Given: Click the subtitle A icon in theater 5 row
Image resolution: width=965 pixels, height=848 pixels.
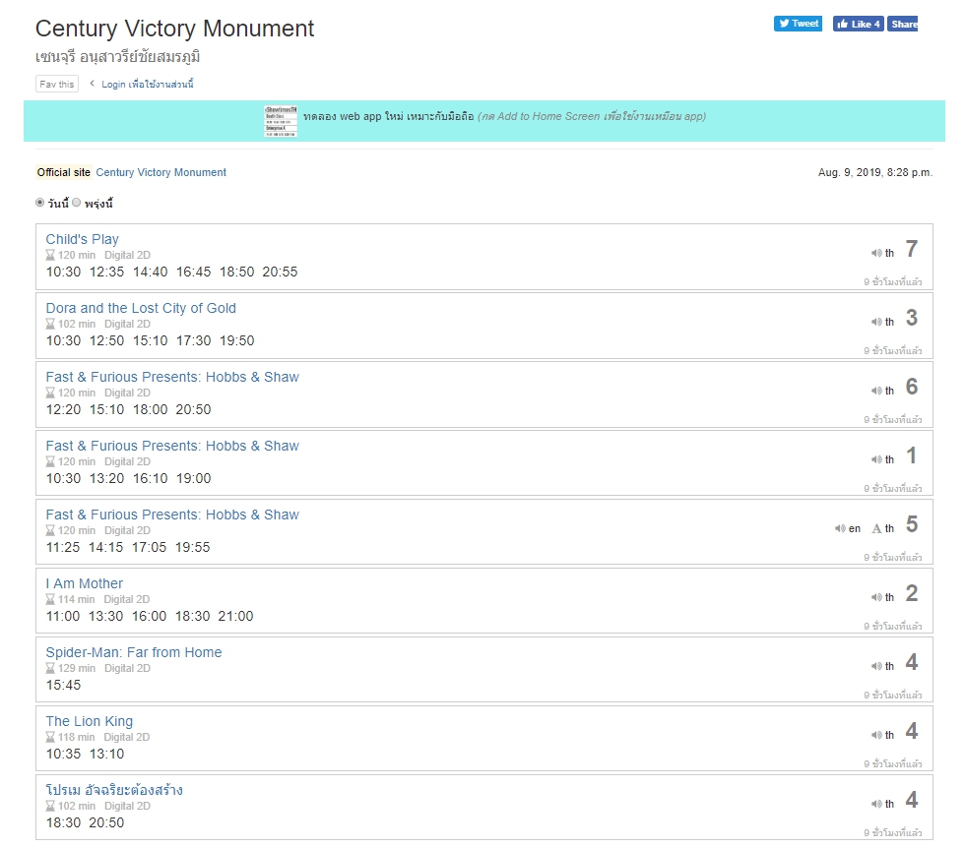Looking at the screenshot, I should (877, 528).
